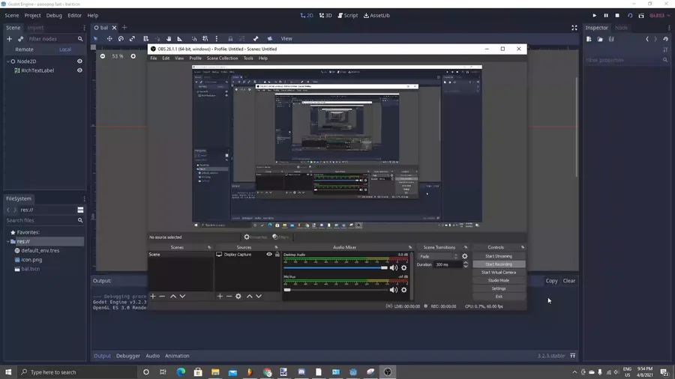Stop the running Godot scene
This screenshot has width=675, height=379.
[617, 16]
